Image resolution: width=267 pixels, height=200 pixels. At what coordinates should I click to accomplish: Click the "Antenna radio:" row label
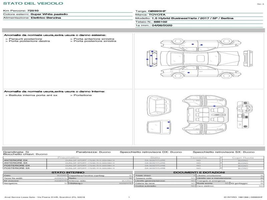click(77, 181)
